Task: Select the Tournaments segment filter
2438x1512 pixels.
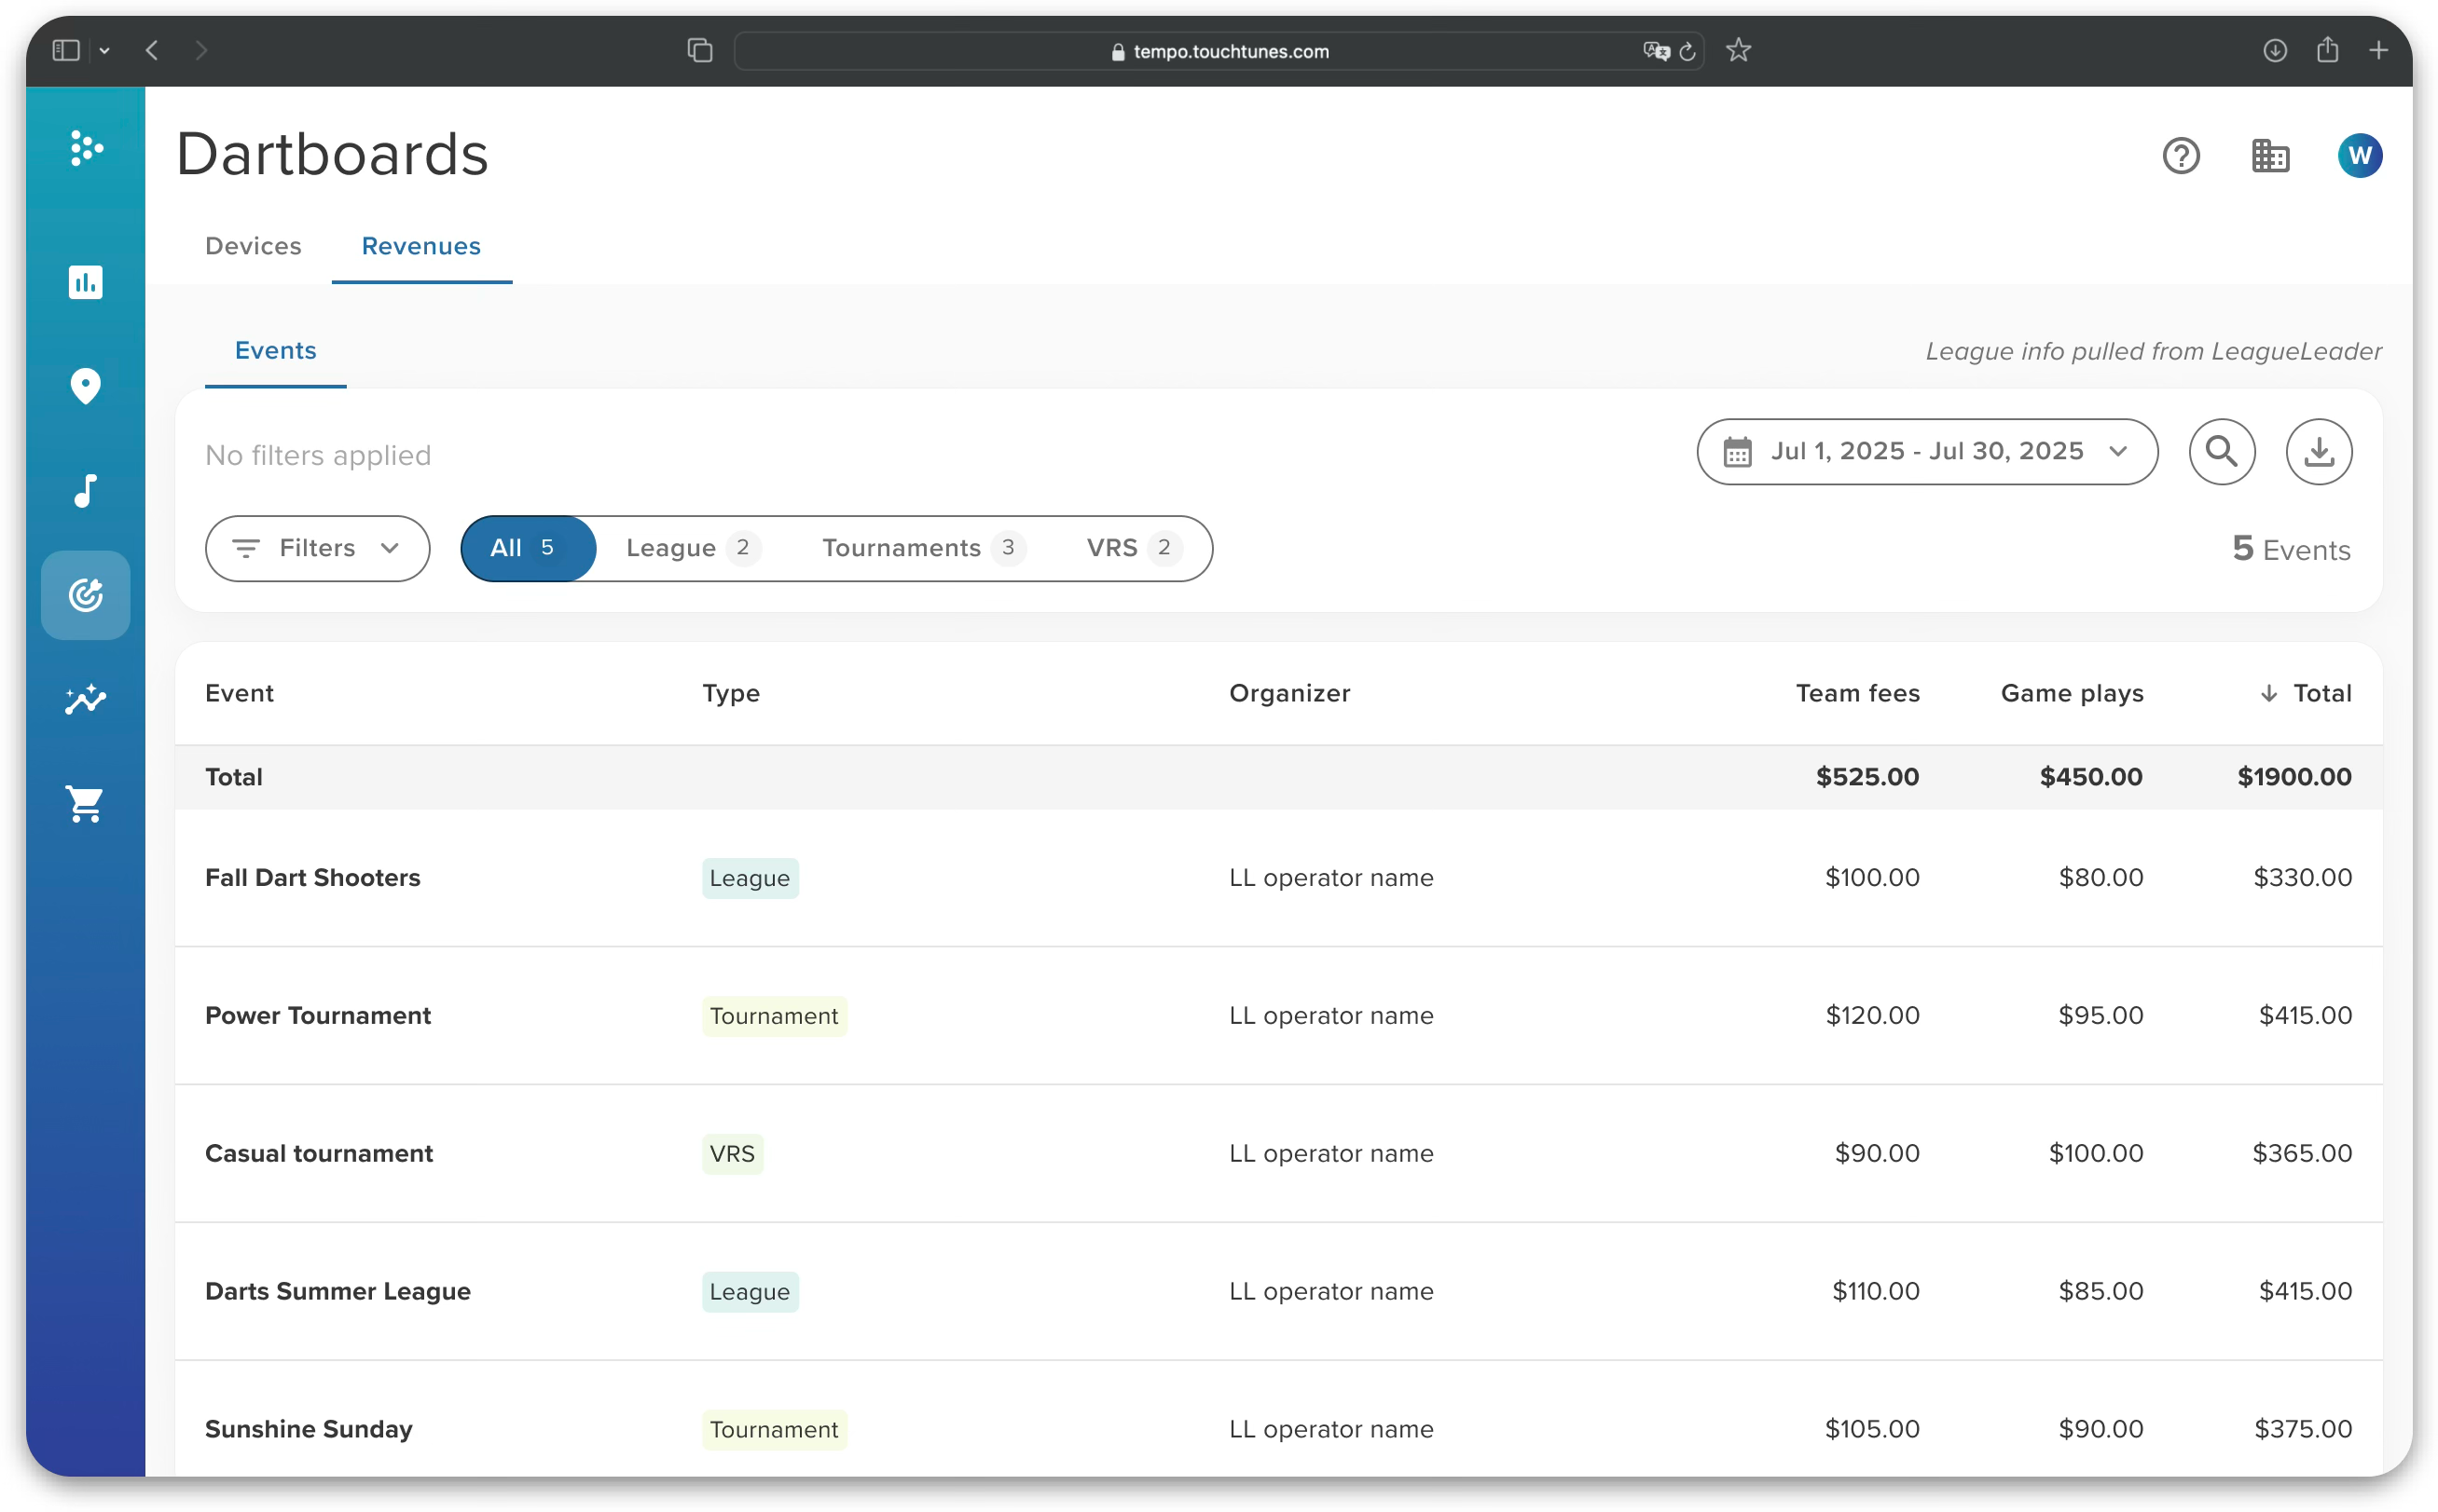Action: pos(921,548)
